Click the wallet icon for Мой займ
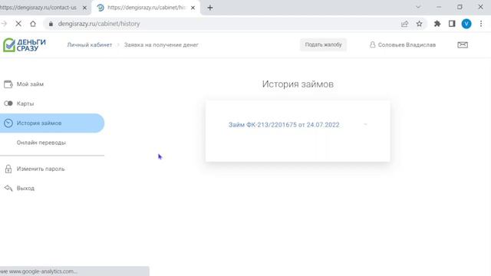 8,84
